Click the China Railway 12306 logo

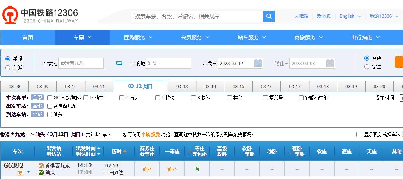pos(40,16)
